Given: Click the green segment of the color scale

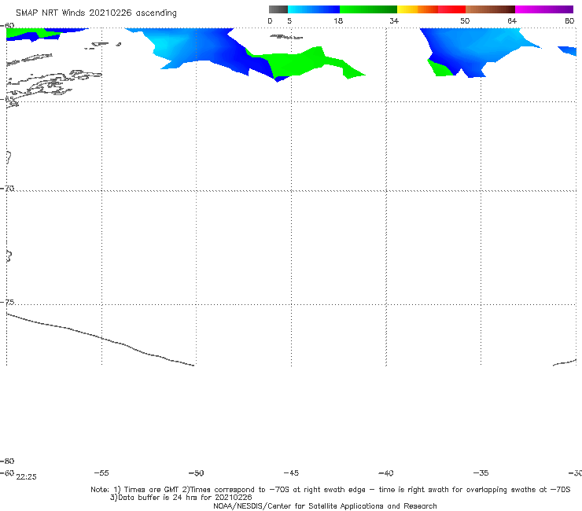Looking at the screenshot, I should 368,9.
